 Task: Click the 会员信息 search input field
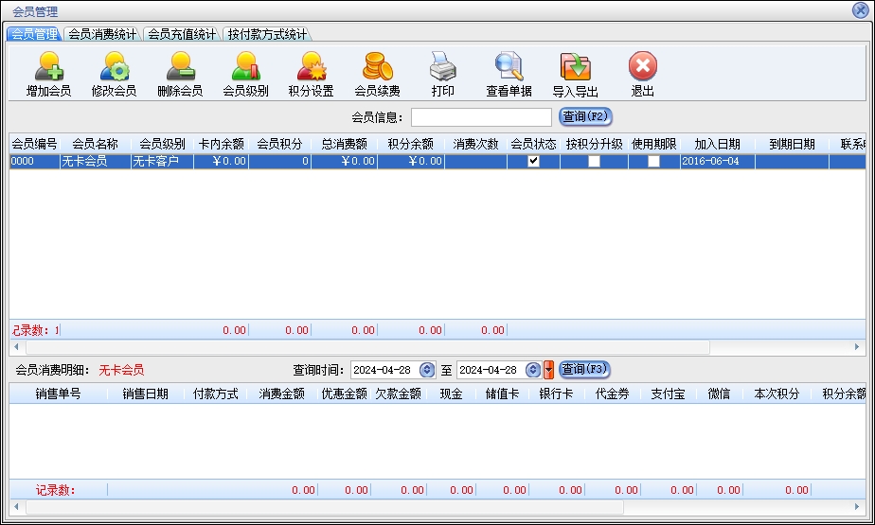[481, 117]
